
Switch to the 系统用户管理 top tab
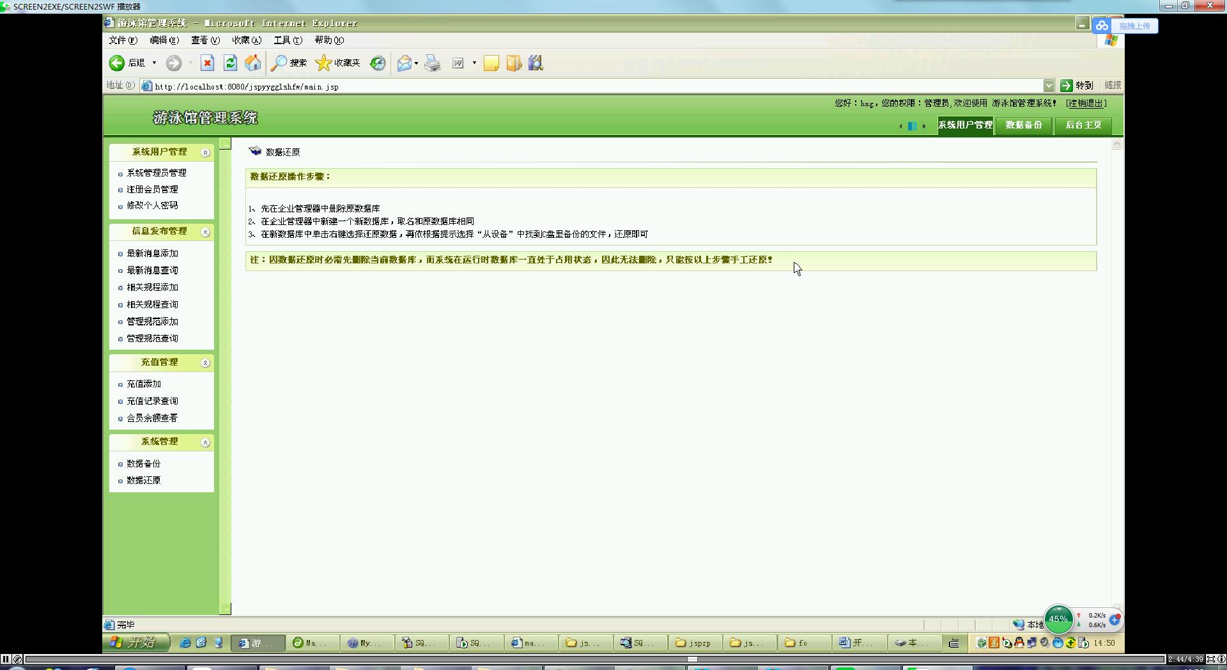coord(966,125)
